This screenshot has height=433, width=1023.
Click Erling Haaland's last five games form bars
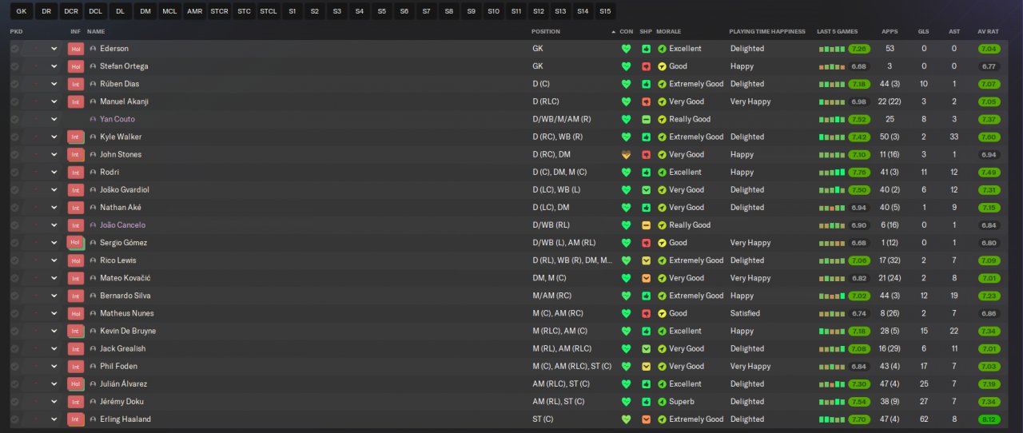[831, 419]
